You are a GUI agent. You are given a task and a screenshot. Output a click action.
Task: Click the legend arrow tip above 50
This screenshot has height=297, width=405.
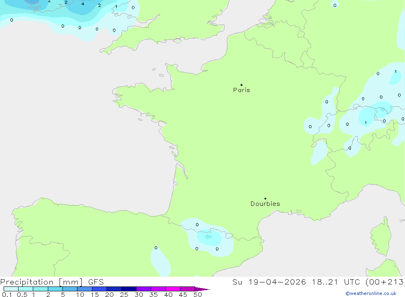point(202,289)
